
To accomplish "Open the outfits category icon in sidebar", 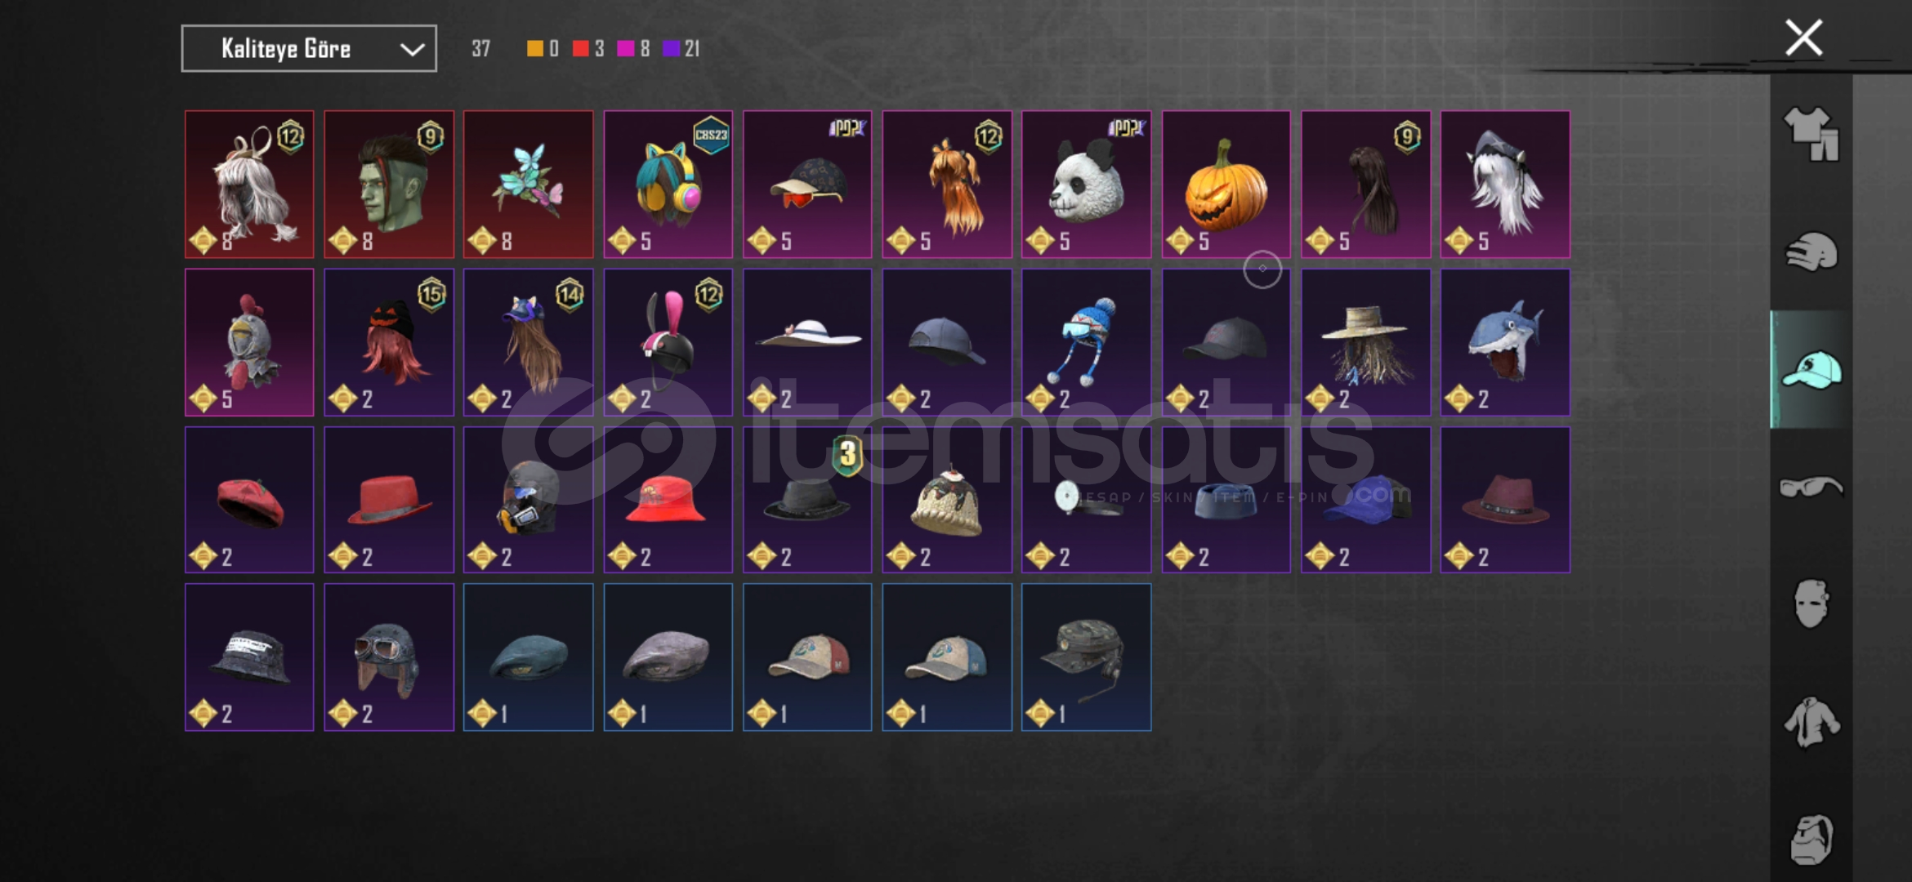I will [1811, 134].
